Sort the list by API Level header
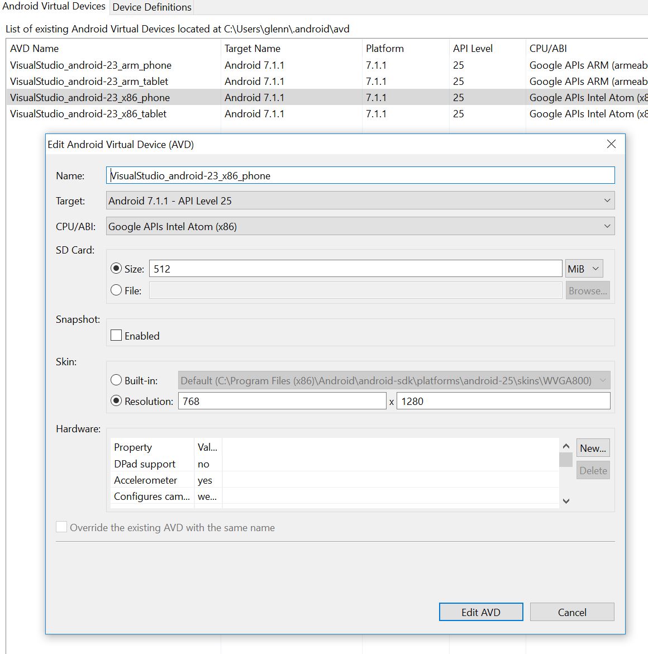This screenshot has width=648, height=654. [x=487, y=49]
